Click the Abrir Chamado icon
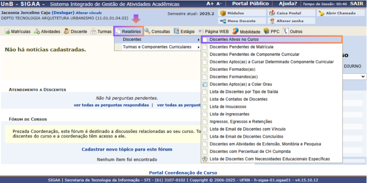The image size is (367, 183). coord(321,13)
